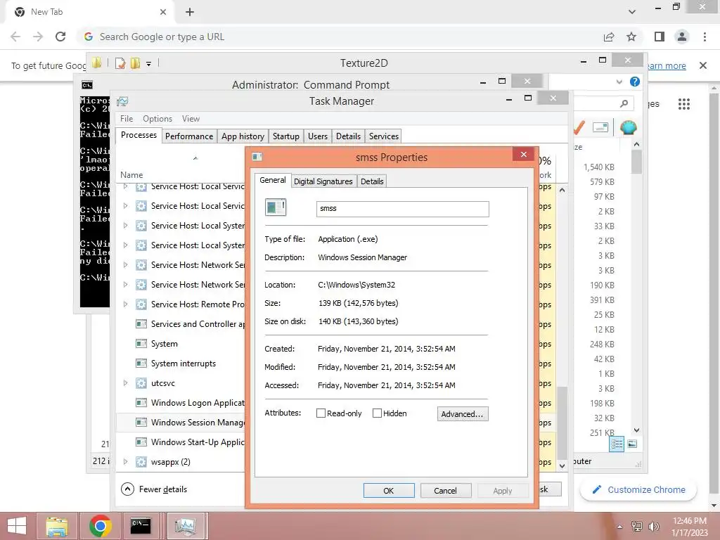Image resolution: width=720 pixels, height=540 pixels.
Task: Click the Customize Chrome button
Action: [x=638, y=490]
